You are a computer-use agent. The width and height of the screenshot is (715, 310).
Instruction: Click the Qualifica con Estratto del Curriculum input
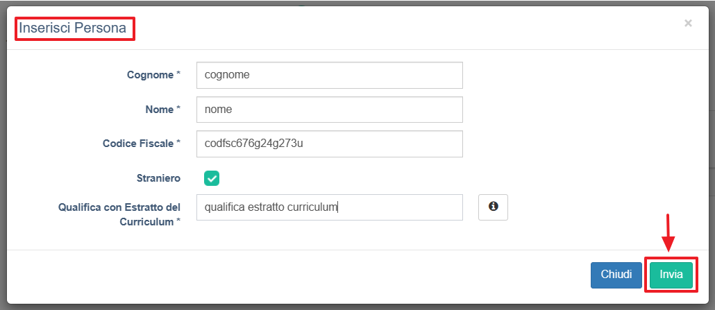point(329,207)
